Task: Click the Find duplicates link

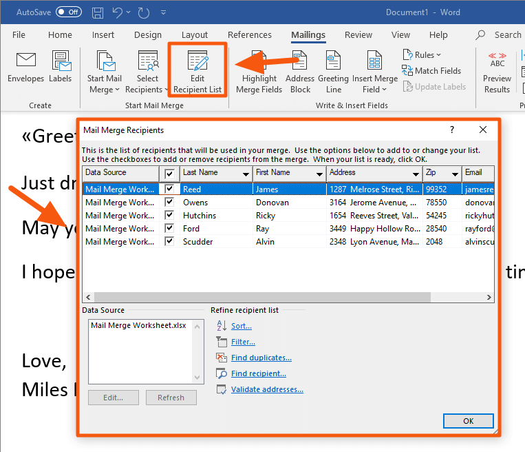Action: (x=261, y=358)
